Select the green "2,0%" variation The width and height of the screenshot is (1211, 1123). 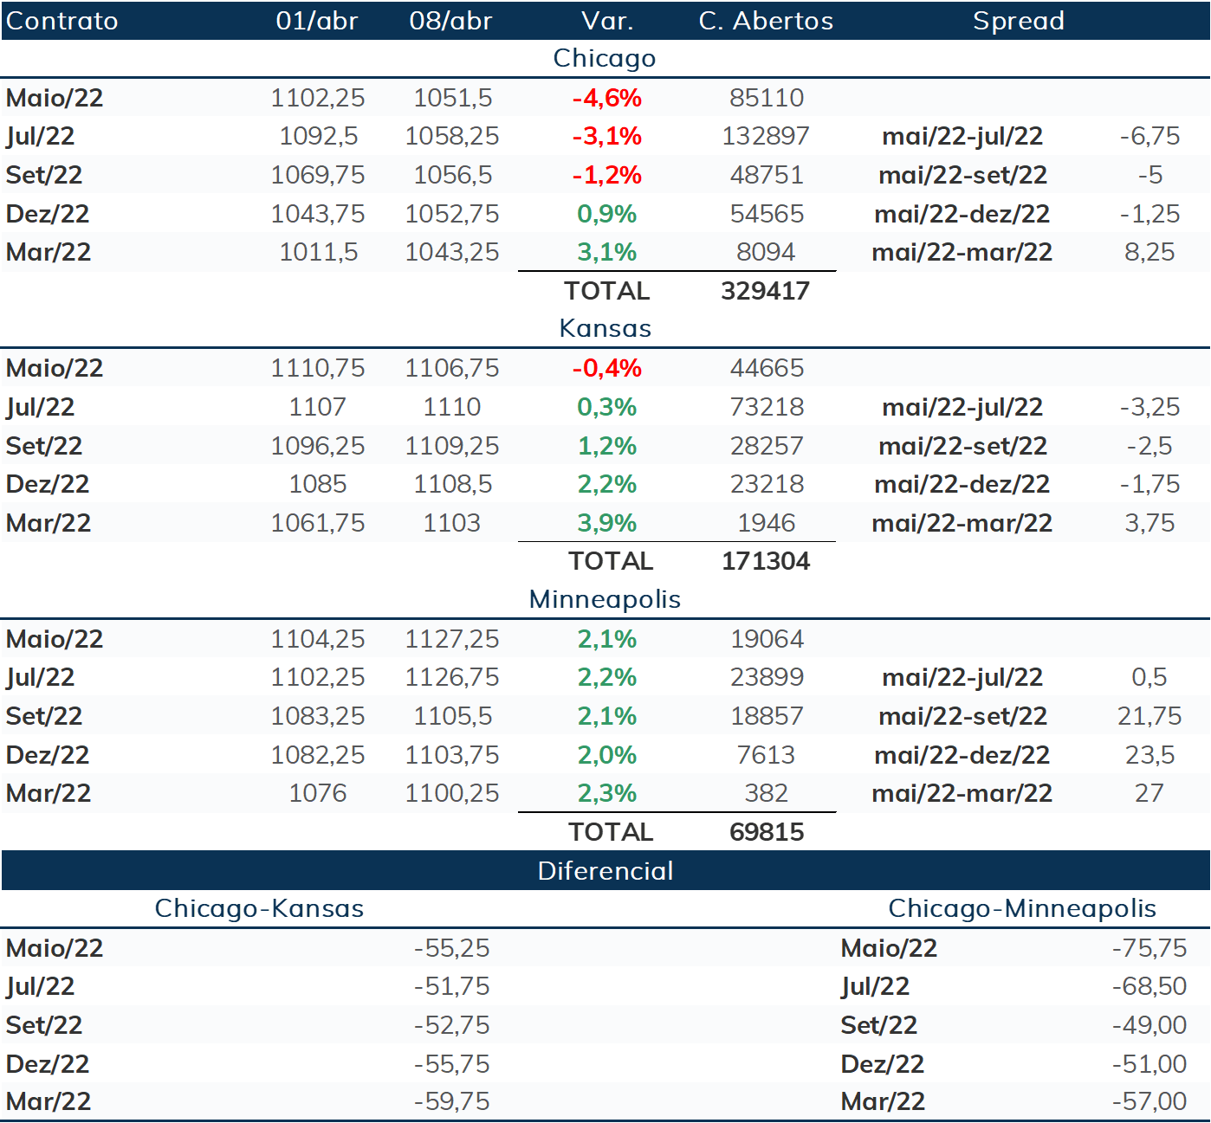[607, 755]
